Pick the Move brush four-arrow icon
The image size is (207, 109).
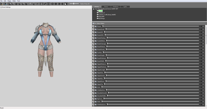pyautogui.click(x=23, y=4)
